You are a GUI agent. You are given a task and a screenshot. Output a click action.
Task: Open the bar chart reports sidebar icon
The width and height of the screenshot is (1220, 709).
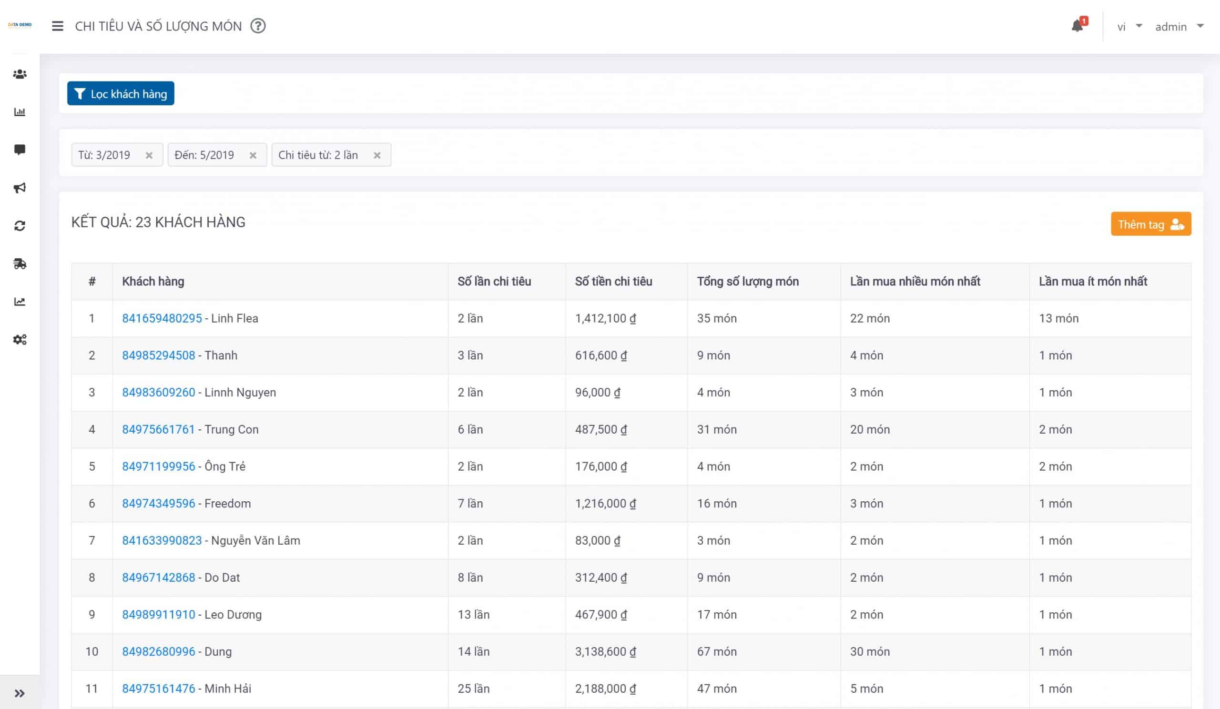click(20, 112)
